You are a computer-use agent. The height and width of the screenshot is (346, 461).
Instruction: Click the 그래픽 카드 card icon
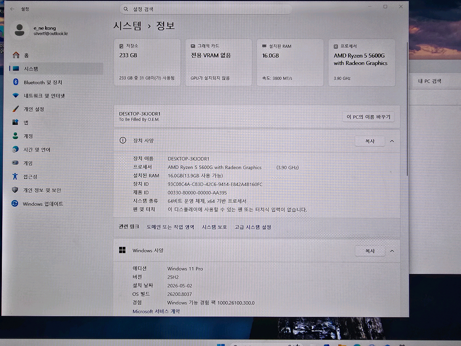[x=193, y=46]
